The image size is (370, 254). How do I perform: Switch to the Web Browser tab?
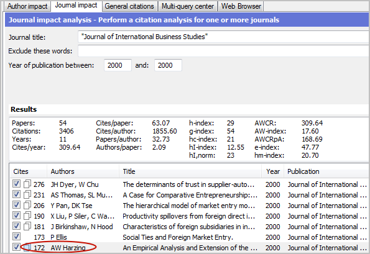241,6
